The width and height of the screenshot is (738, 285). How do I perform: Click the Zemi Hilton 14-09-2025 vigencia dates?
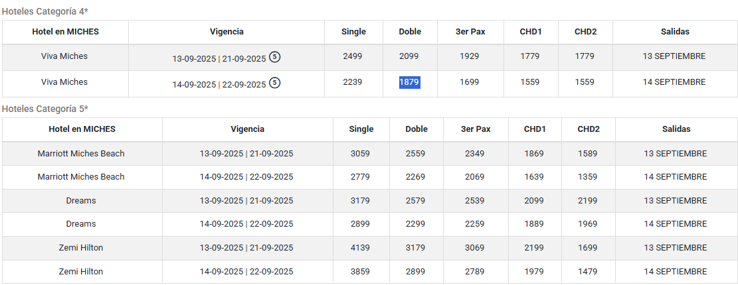[246, 271]
